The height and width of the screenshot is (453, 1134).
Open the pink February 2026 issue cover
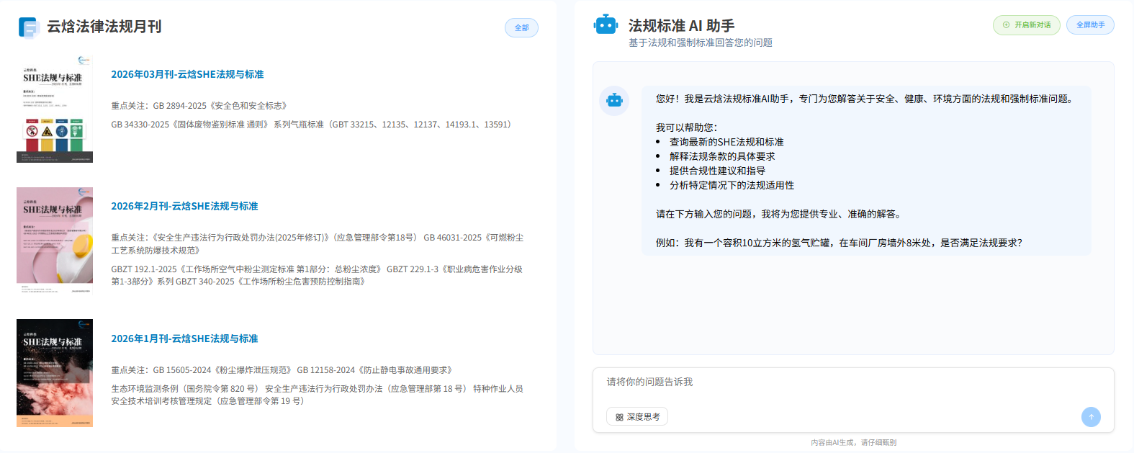click(x=55, y=241)
